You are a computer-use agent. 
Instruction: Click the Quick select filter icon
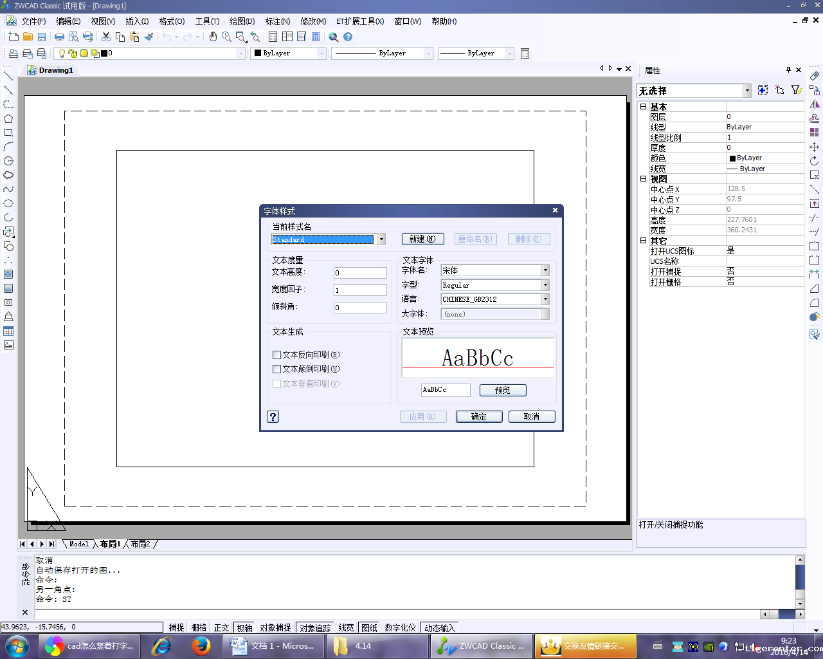(796, 90)
